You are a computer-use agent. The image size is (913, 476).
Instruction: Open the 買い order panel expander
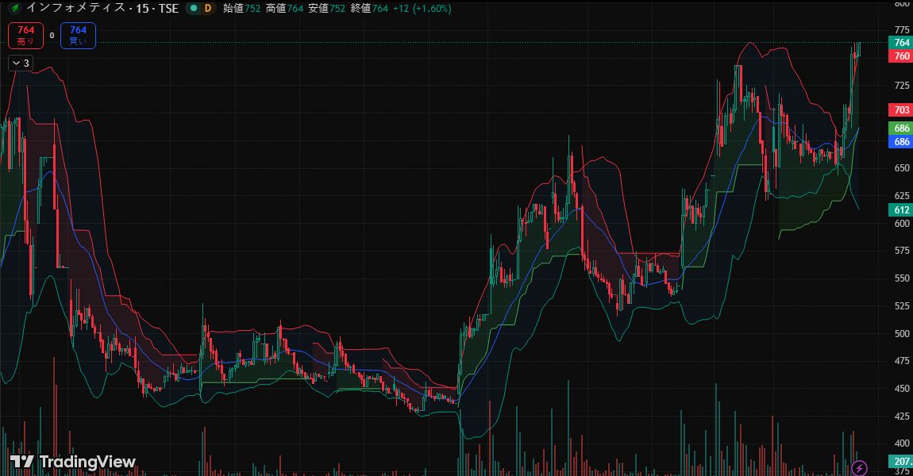pyautogui.click(x=77, y=35)
